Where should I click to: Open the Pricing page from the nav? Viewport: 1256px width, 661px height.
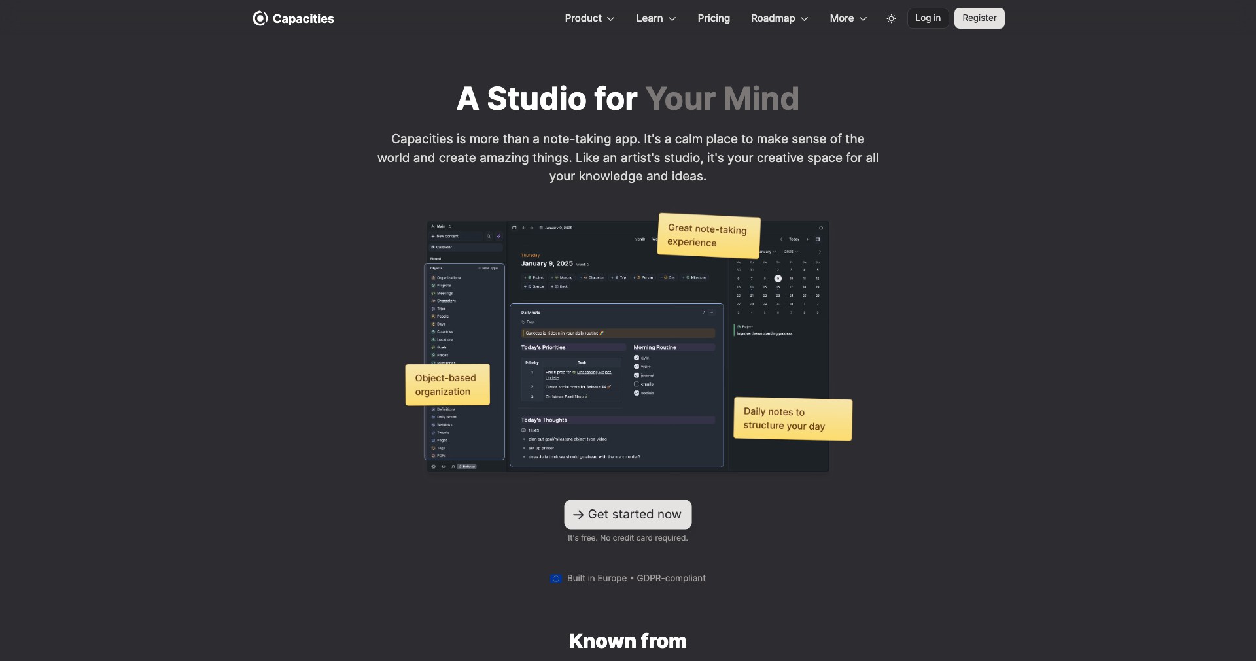click(714, 18)
